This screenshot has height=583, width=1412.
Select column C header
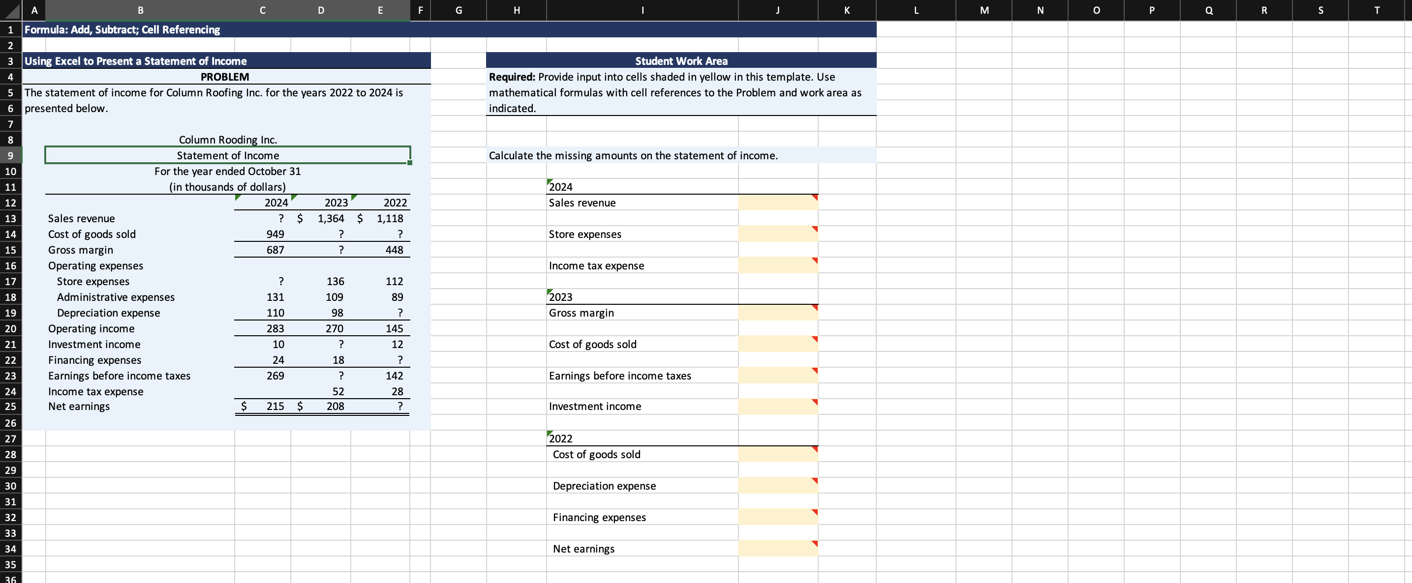click(262, 10)
